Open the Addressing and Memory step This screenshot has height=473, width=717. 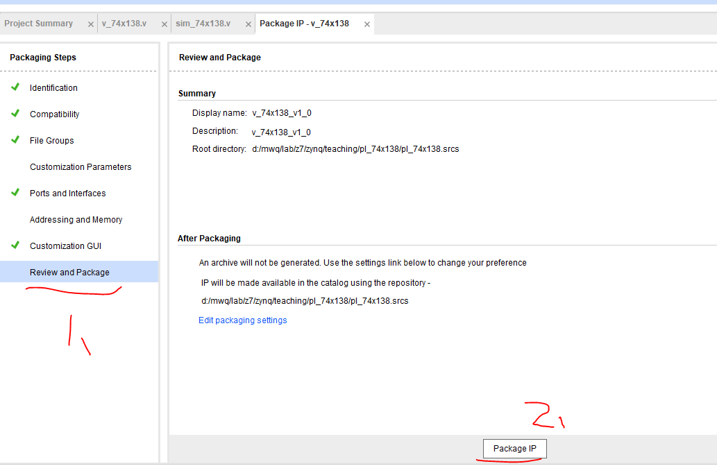click(76, 220)
